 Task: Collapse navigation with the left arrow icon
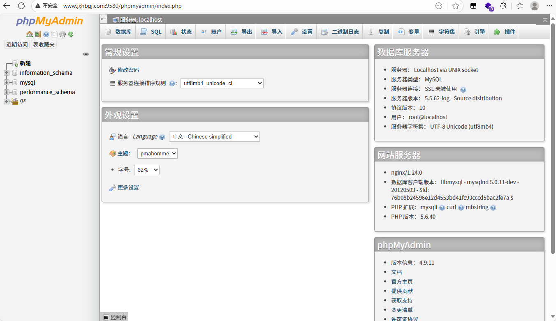104,19
